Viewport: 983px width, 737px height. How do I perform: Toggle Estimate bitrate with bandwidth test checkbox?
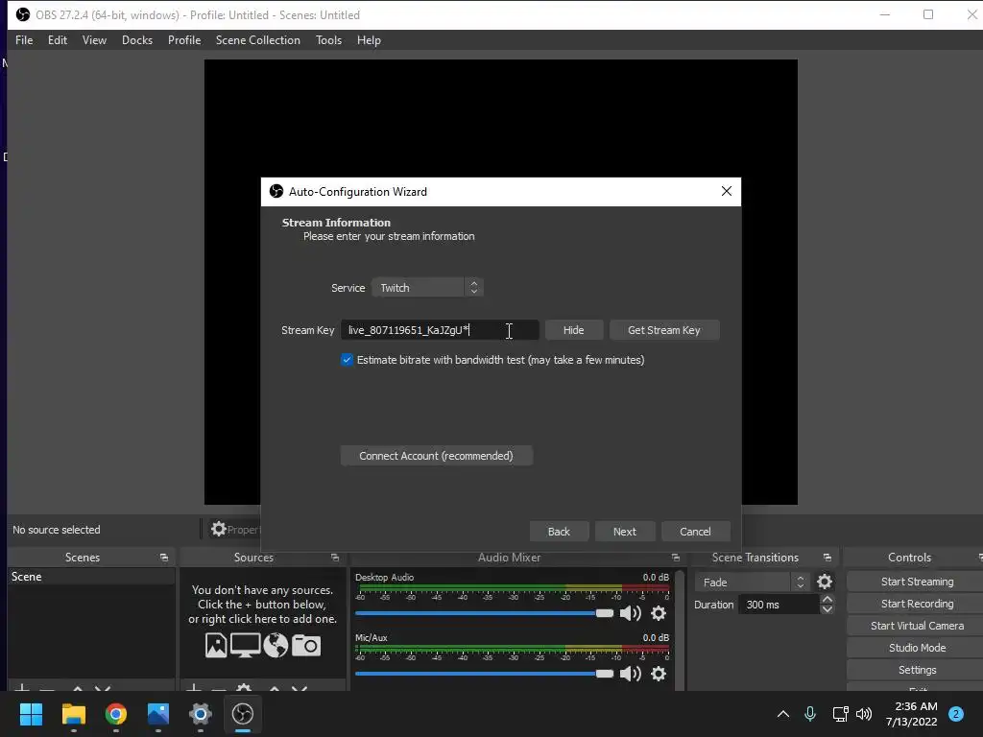(x=347, y=360)
